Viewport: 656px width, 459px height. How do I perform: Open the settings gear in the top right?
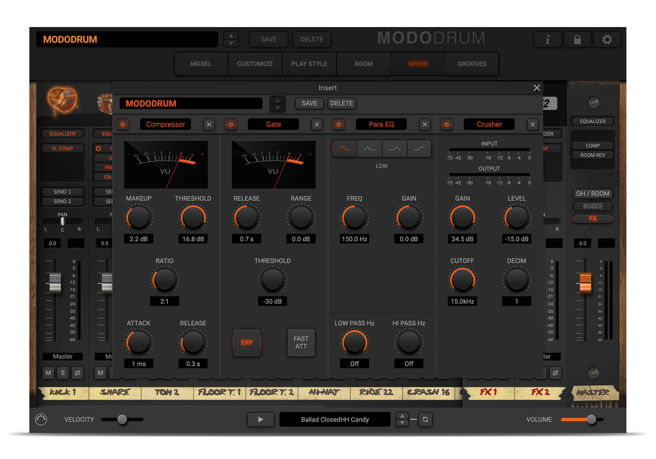(x=607, y=40)
